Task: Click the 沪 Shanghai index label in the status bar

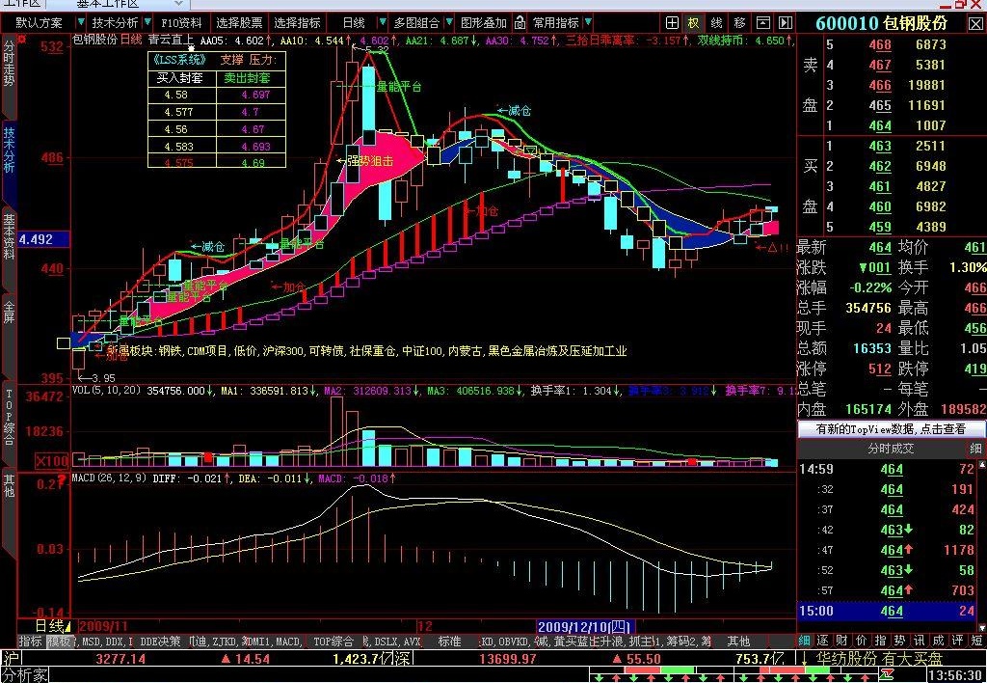Action: 11,659
